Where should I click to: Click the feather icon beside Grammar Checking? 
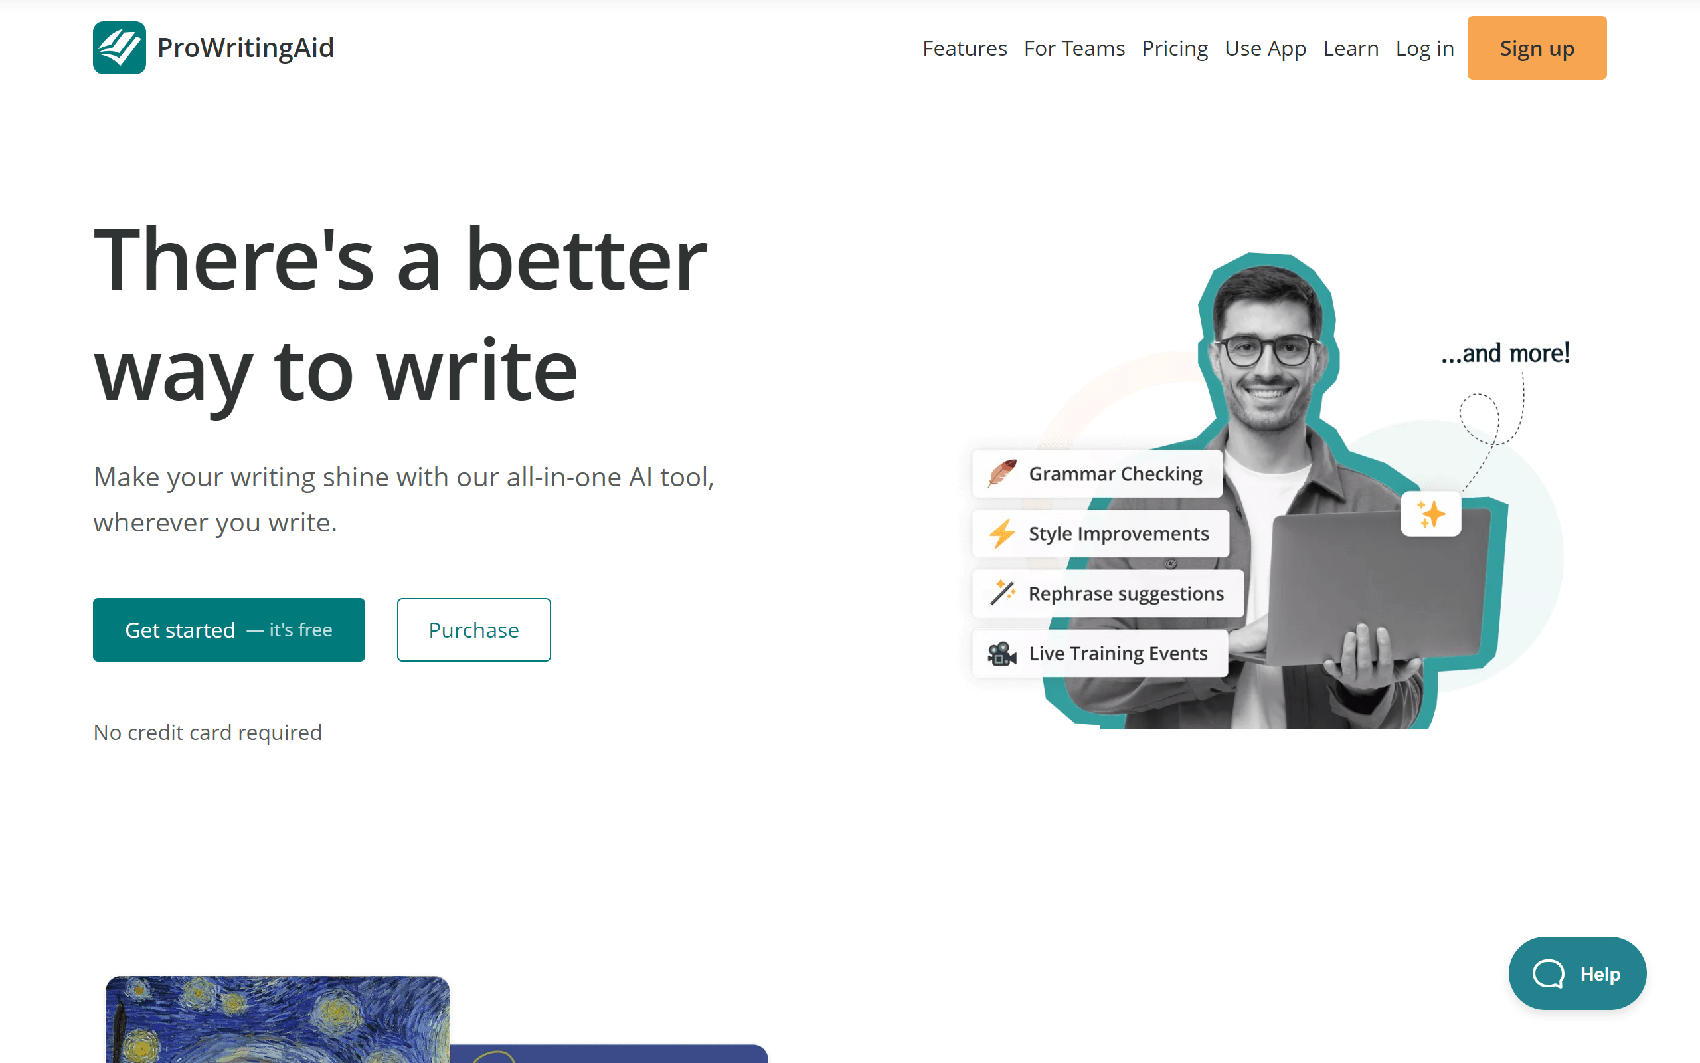[1001, 474]
